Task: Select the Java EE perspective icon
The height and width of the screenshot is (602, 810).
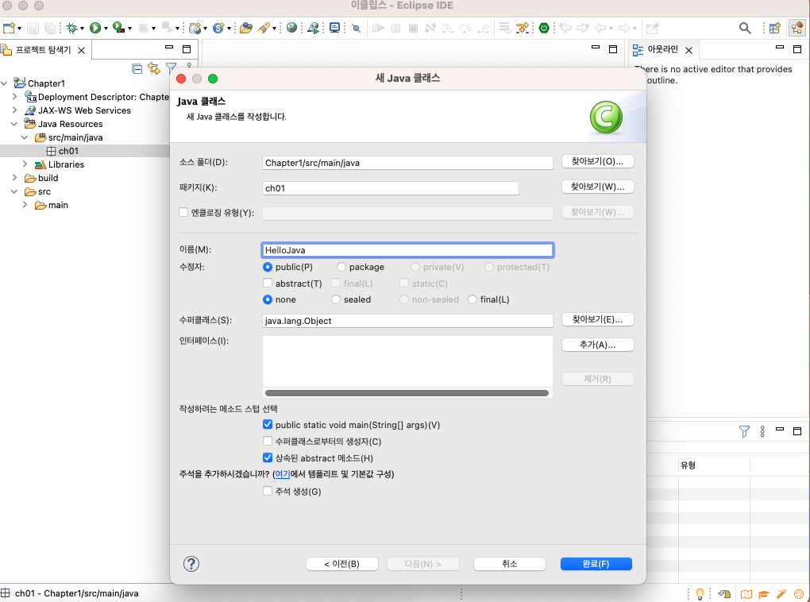Action: (797, 28)
